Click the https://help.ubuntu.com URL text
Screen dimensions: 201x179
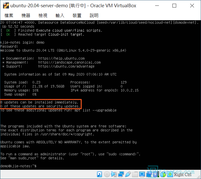pos(61,58)
